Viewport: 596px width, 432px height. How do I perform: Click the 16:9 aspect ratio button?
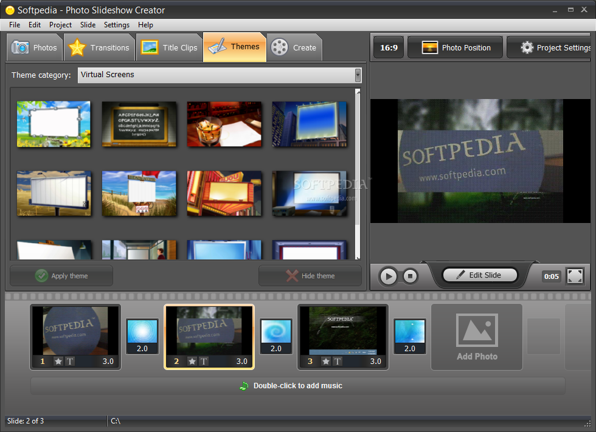click(x=389, y=47)
